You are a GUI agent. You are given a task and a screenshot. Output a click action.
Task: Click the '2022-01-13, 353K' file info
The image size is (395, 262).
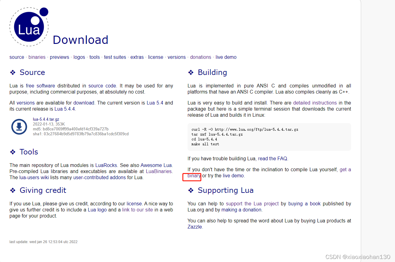[x=48, y=124]
